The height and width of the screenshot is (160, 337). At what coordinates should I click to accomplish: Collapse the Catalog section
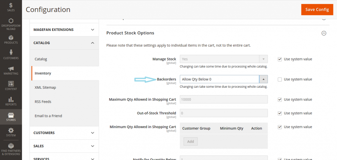(64, 43)
